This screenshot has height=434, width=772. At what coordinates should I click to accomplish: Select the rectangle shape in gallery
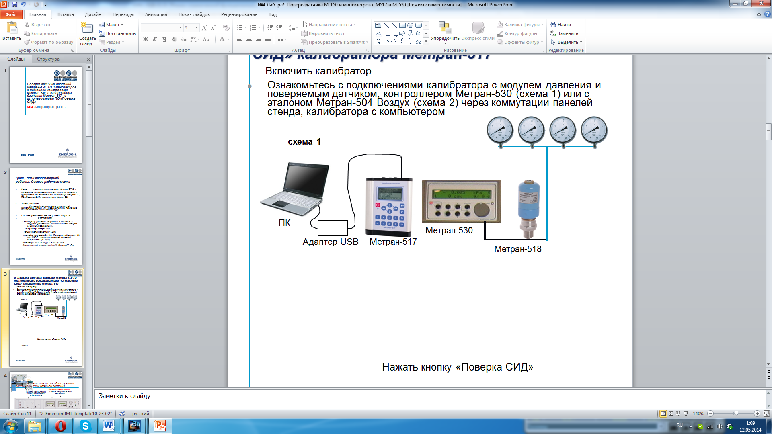click(402, 25)
